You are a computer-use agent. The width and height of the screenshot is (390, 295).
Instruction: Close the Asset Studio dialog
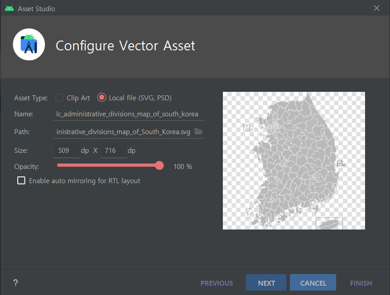[377, 8]
